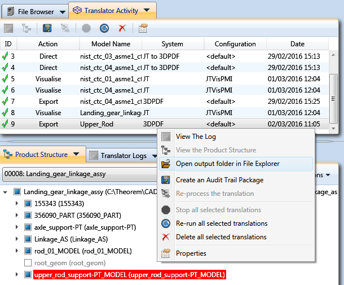Click folder icon beside Open output folder

pyautogui.click(x=166, y=164)
